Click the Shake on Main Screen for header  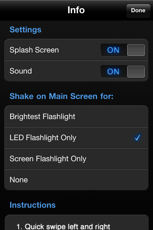pos(62,96)
